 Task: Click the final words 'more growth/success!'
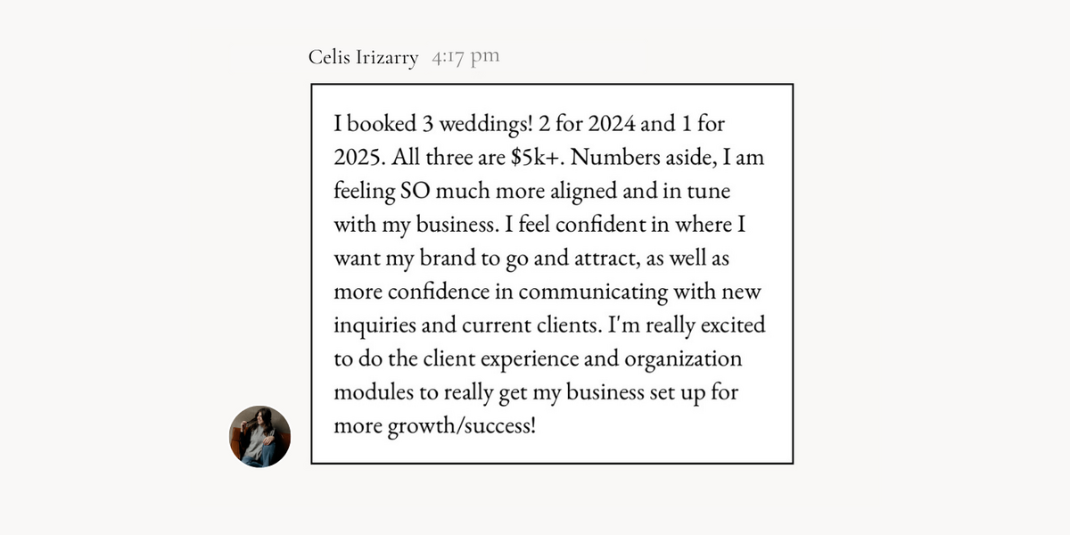(x=435, y=427)
